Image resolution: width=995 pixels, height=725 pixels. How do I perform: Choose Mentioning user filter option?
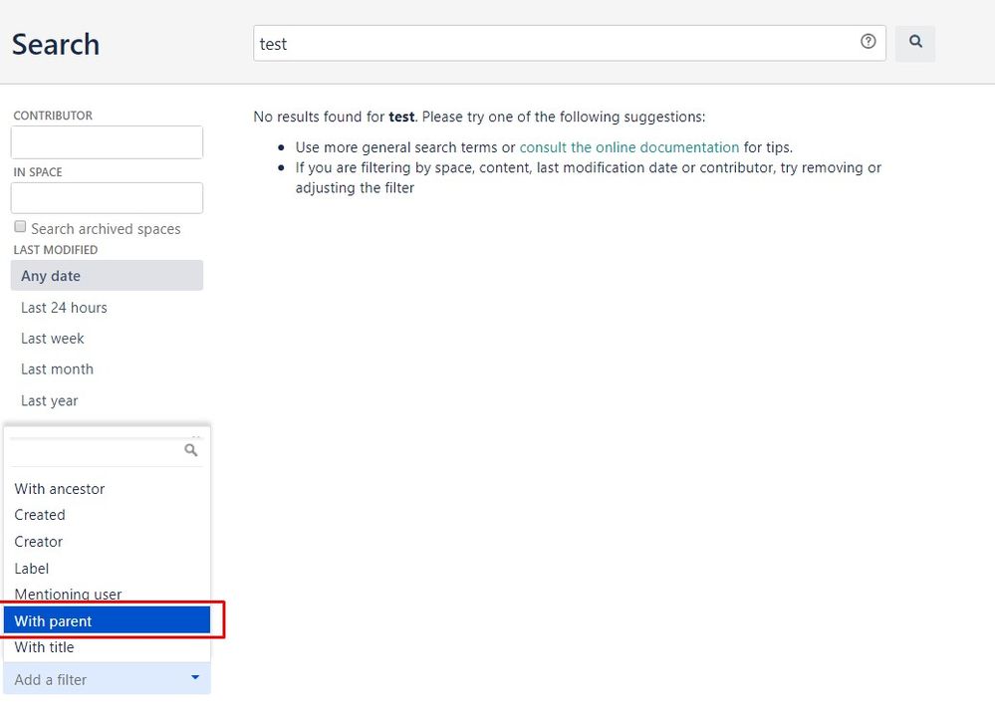(107, 595)
